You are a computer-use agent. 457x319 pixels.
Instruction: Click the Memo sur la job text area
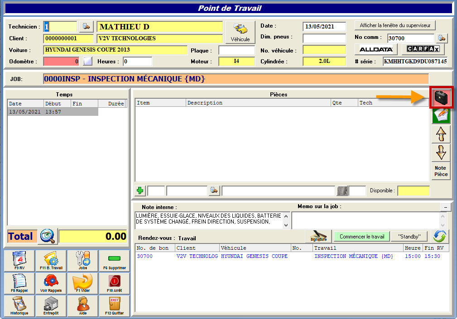click(x=366, y=220)
